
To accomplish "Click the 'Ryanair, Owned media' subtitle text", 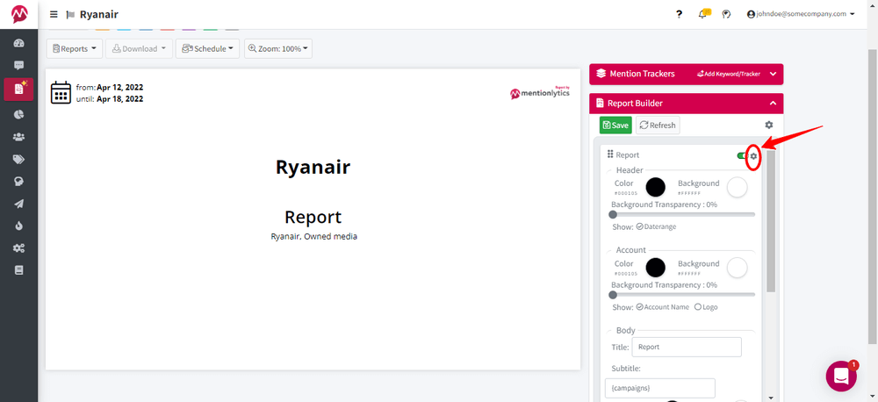I will (313, 237).
